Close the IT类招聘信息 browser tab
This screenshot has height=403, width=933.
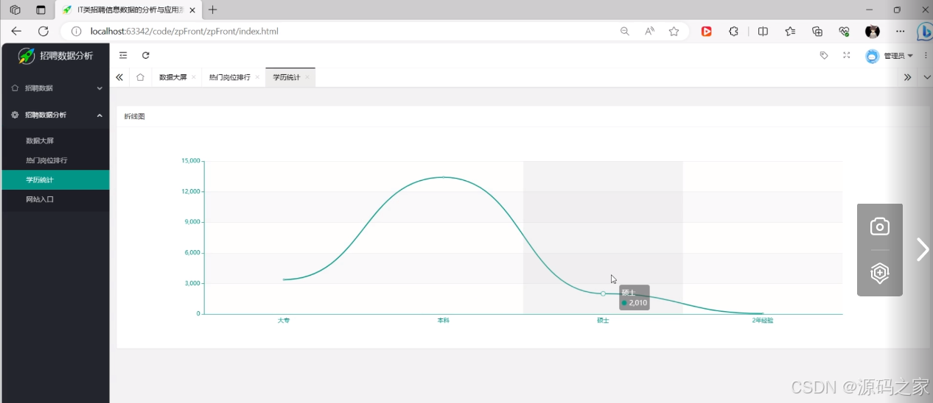tap(193, 10)
